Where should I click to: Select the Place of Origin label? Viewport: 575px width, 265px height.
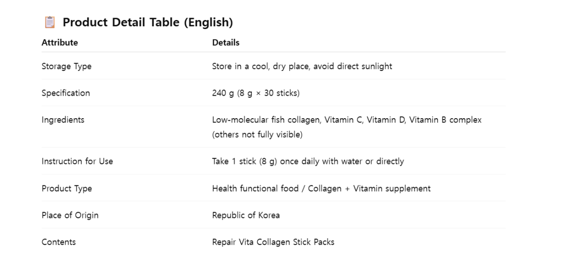coord(70,215)
